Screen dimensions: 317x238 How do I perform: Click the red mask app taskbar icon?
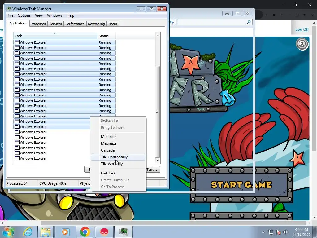tap(104, 232)
